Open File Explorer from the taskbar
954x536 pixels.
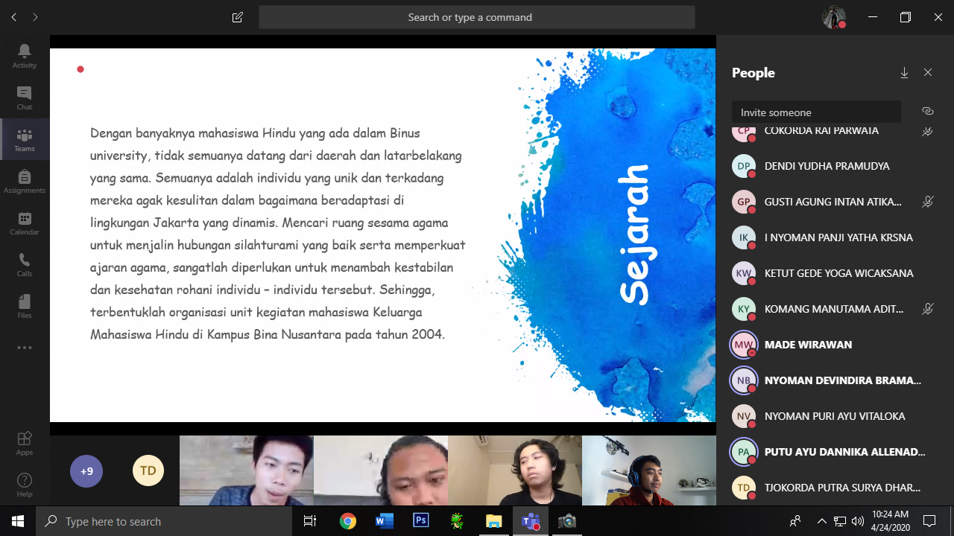click(493, 521)
